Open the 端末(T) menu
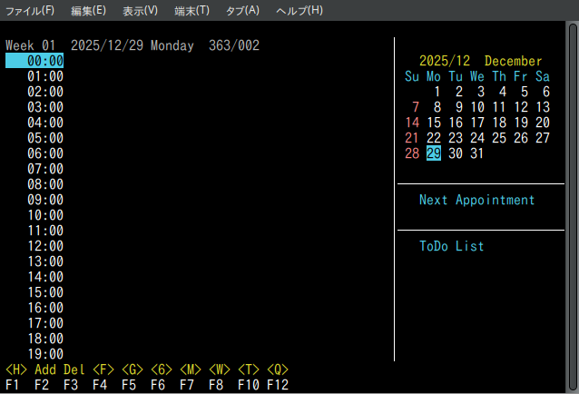 [x=191, y=10]
